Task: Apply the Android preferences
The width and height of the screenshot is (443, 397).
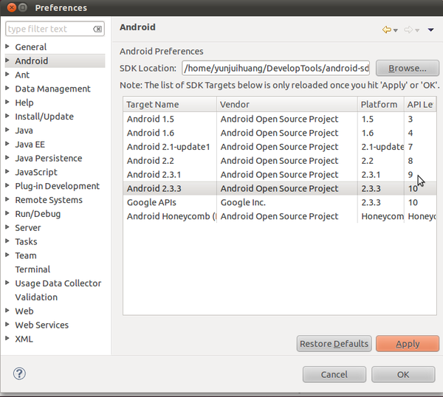Action: [408, 344]
